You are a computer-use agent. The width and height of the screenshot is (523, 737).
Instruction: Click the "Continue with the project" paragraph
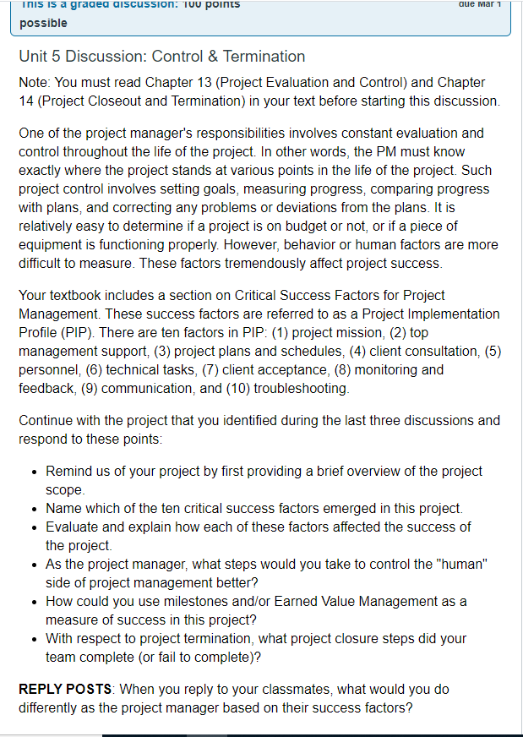259,429
